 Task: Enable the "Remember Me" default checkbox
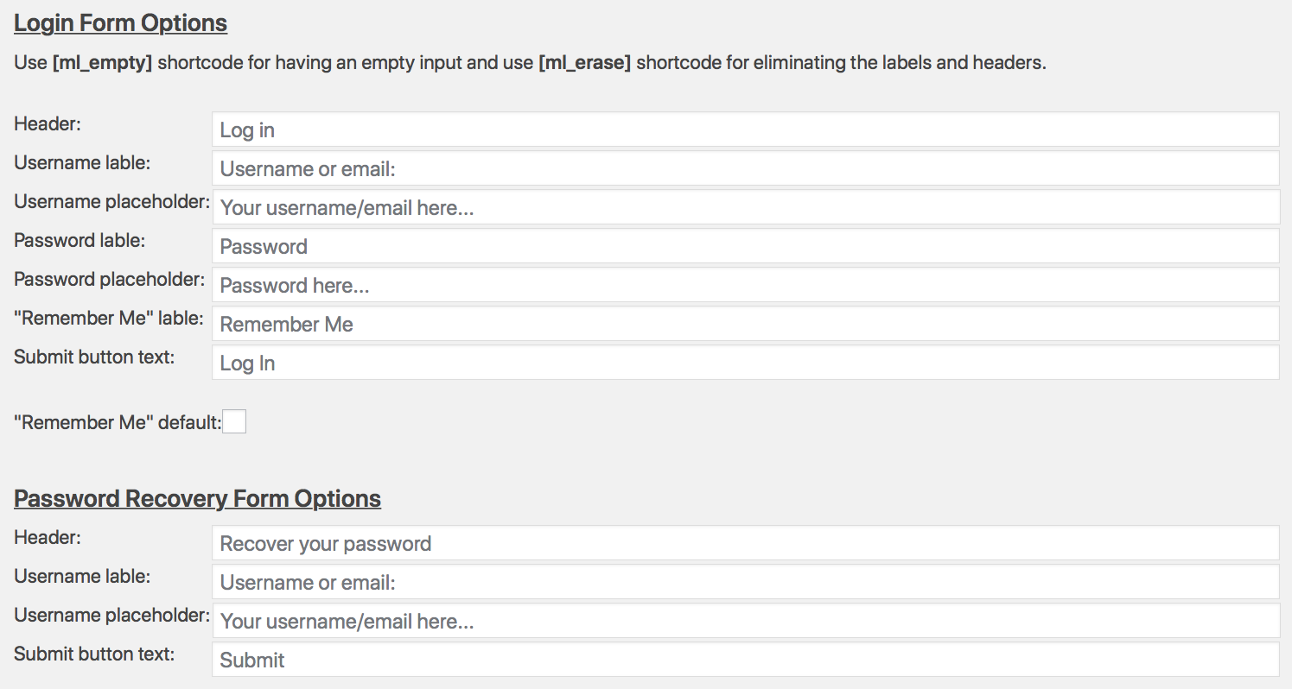233,421
